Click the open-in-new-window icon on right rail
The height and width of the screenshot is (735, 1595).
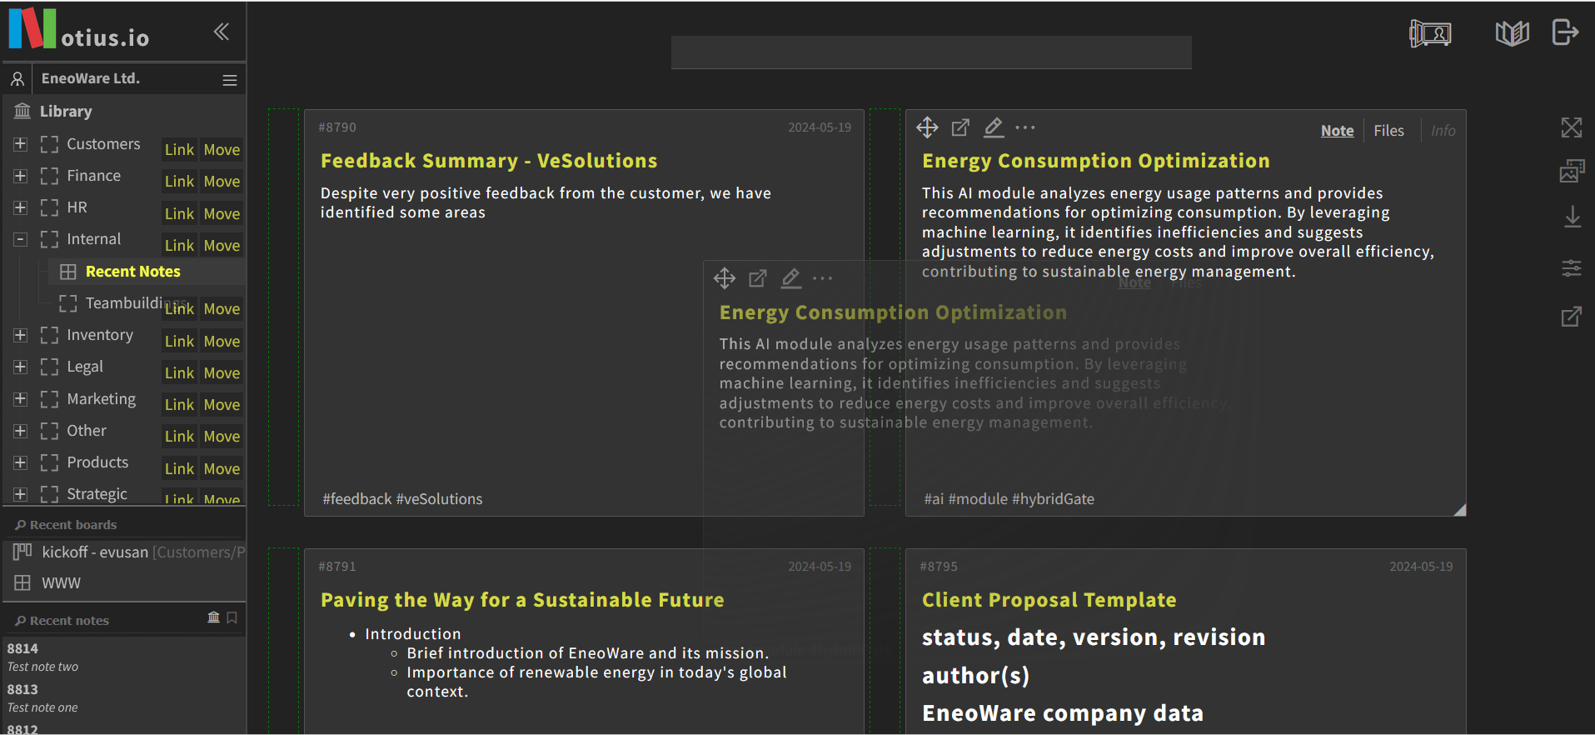point(1572,317)
